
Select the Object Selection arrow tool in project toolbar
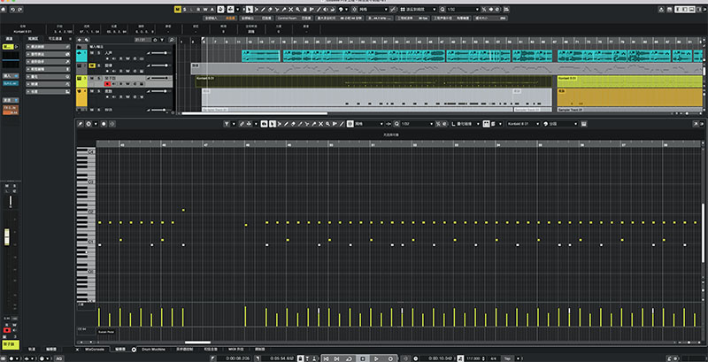pos(250,9)
